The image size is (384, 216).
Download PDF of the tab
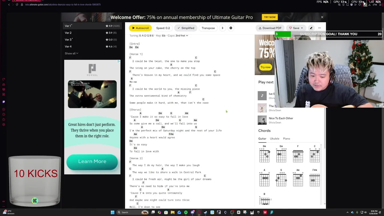pyautogui.click(x=270, y=28)
